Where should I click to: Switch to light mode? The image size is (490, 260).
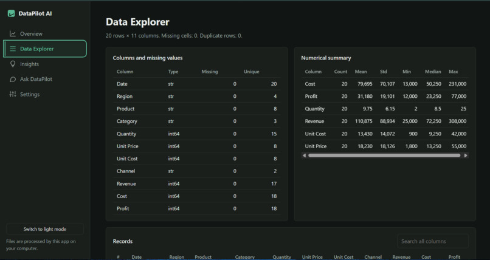(x=45, y=229)
